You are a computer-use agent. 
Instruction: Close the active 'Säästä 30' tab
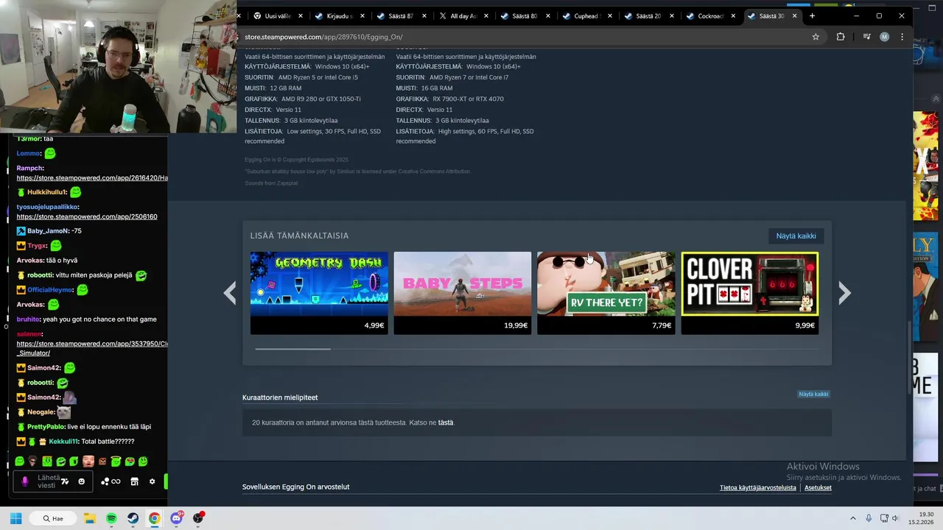pos(794,15)
